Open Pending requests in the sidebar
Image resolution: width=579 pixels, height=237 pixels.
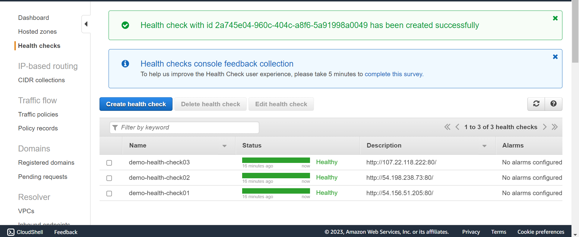43,177
